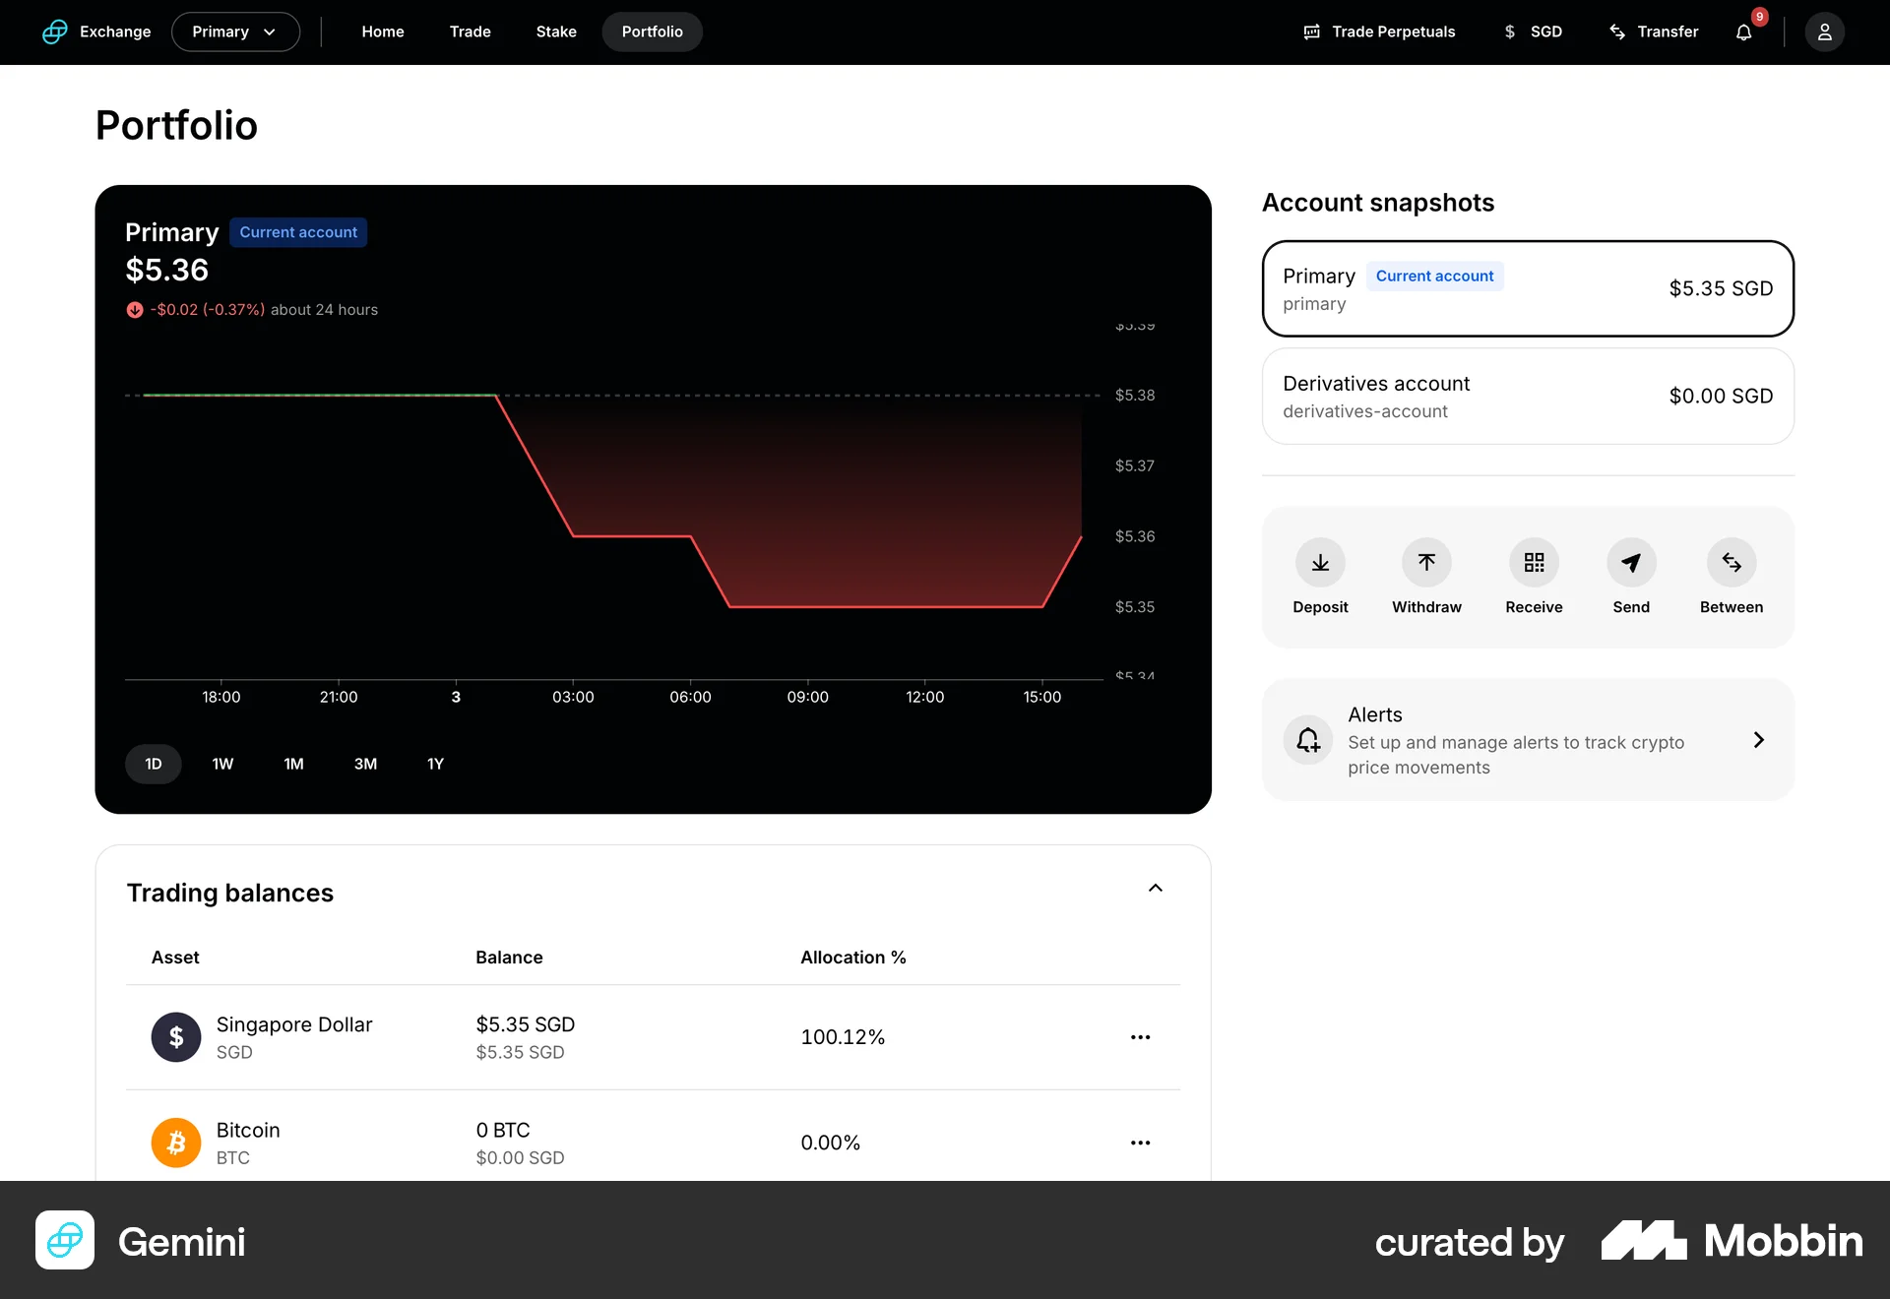The height and width of the screenshot is (1299, 1890).
Task: Click the Send icon
Action: point(1630,562)
